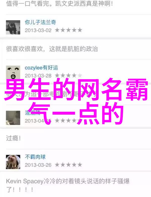Visit the 不羁肉球 username link
This screenshot has height=197, width=151.
[35, 157]
